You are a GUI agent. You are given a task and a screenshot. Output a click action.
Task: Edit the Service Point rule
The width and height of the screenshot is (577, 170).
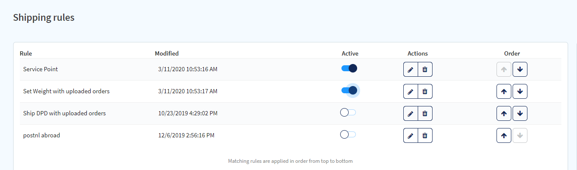[x=411, y=70]
